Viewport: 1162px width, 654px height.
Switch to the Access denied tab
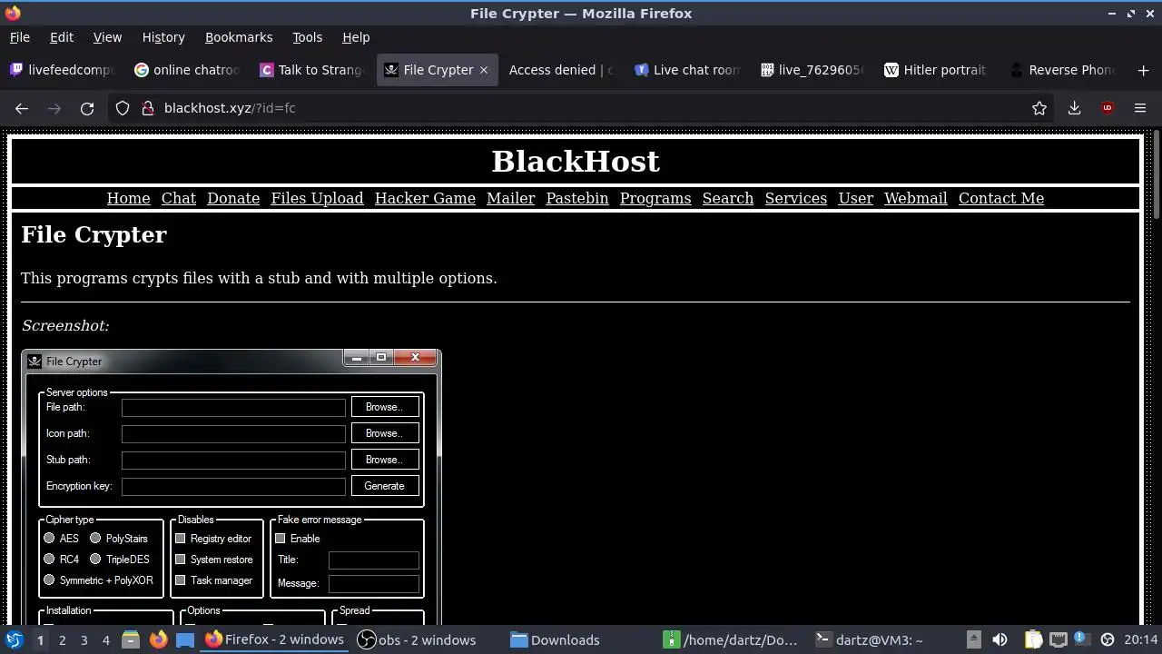[562, 70]
